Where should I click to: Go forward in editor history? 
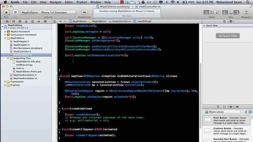pos(65,21)
